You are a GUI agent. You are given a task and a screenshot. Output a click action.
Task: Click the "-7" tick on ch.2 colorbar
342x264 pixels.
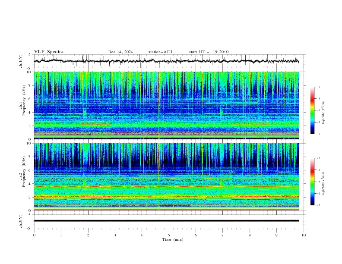(318, 205)
